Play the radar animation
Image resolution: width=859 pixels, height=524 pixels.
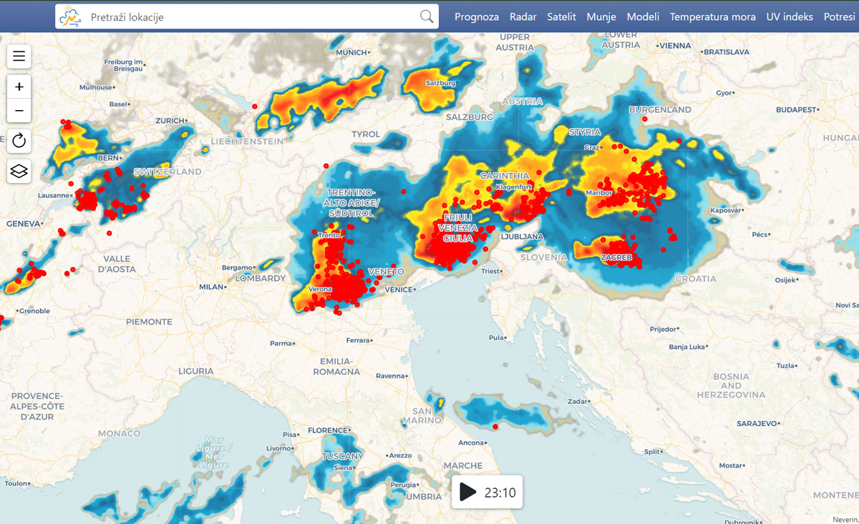(467, 492)
